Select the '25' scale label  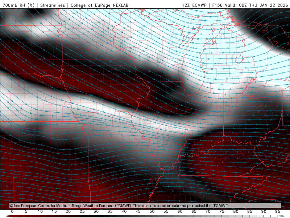[82, 211]
